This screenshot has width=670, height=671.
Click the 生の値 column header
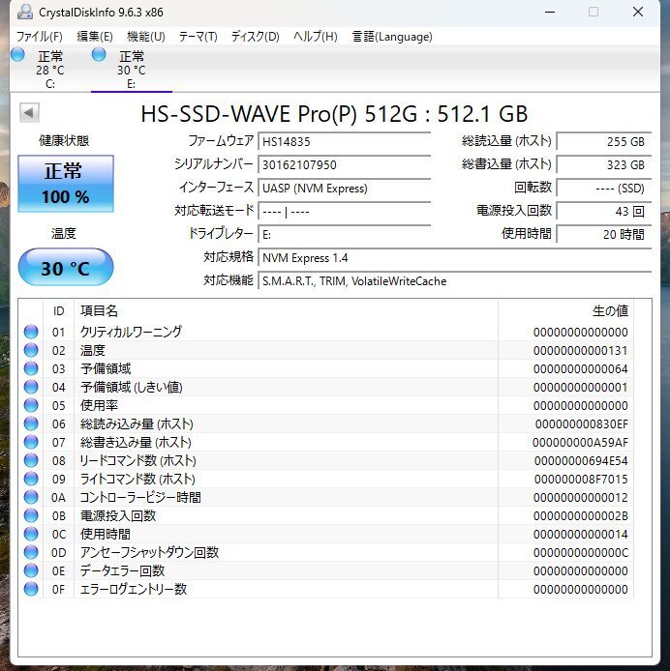pyautogui.click(x=565, y=311)
